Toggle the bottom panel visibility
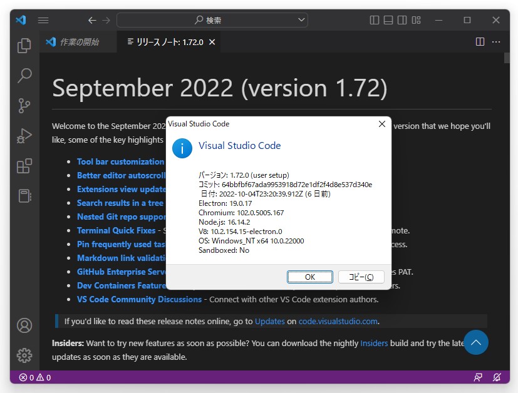The height and width of the screenshot is (393, 518). [387, 20]
